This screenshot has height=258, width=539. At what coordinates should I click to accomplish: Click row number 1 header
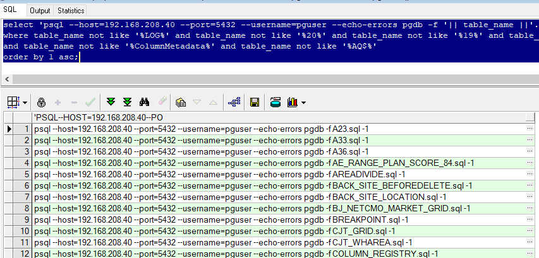coord(23,129)
